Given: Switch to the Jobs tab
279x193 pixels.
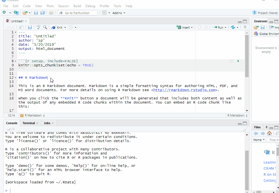Looking at the screenshot, I should click(x=47, y=123).
